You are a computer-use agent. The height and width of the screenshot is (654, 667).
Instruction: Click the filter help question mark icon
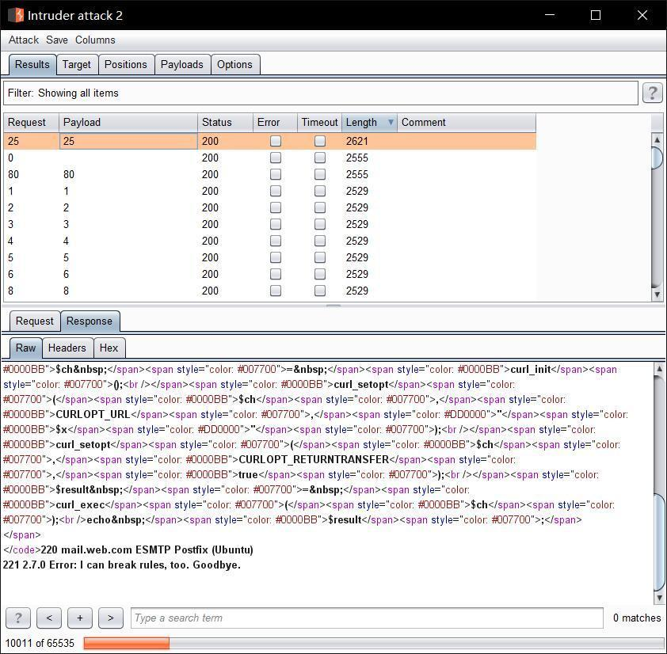click(651, 93)
